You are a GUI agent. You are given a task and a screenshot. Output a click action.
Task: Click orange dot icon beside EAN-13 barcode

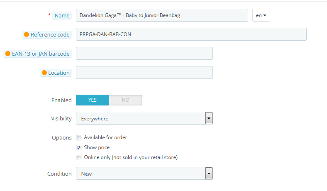click(x=8, y=54)
